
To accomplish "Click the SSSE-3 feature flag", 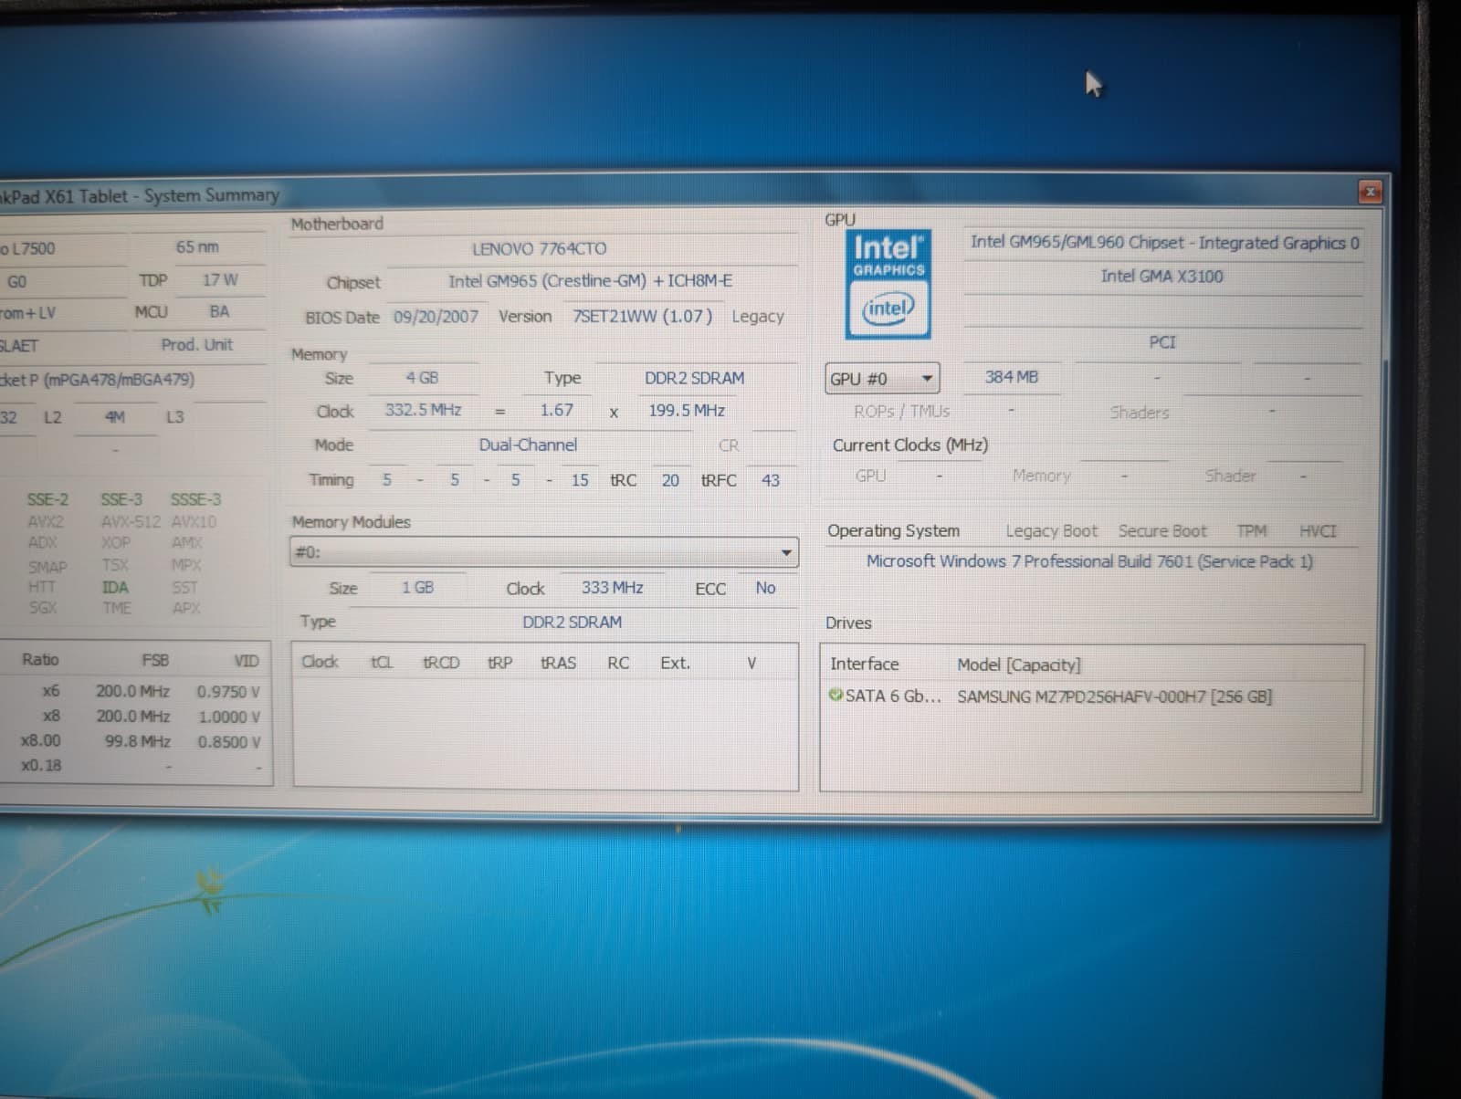I will (195, 499).
